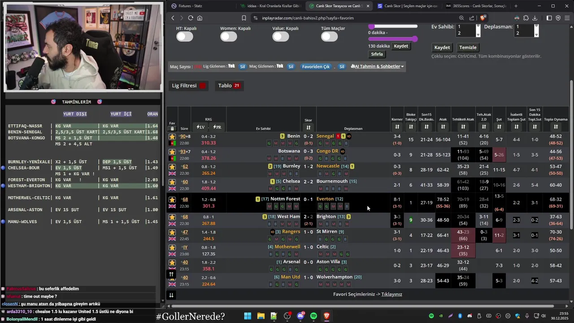Open Discord from the taskbar
This screenshot has height=323, width=574.
pyautogui.click(x=300, y=316)
